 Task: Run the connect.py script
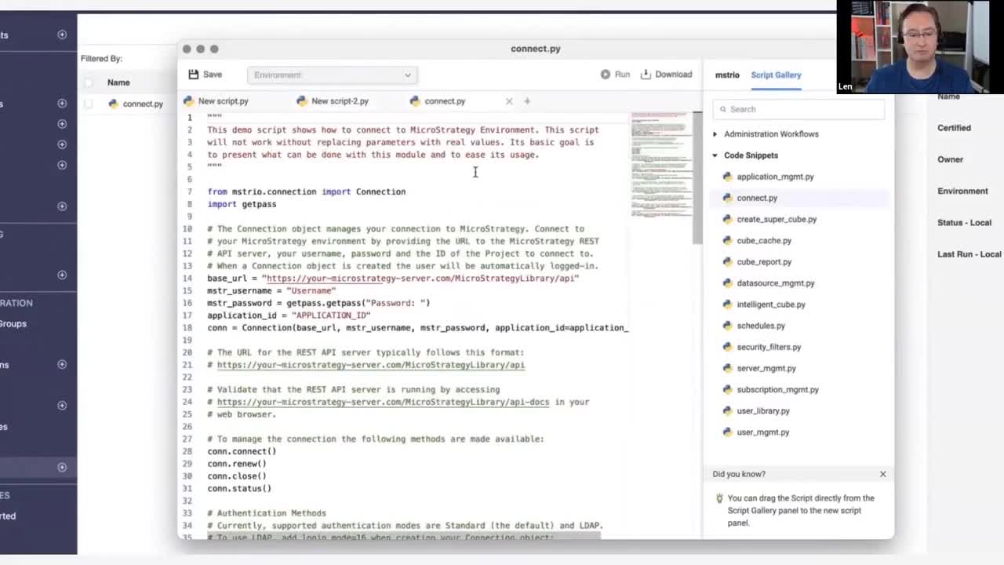pyautogui.click(x=616, y=75)
